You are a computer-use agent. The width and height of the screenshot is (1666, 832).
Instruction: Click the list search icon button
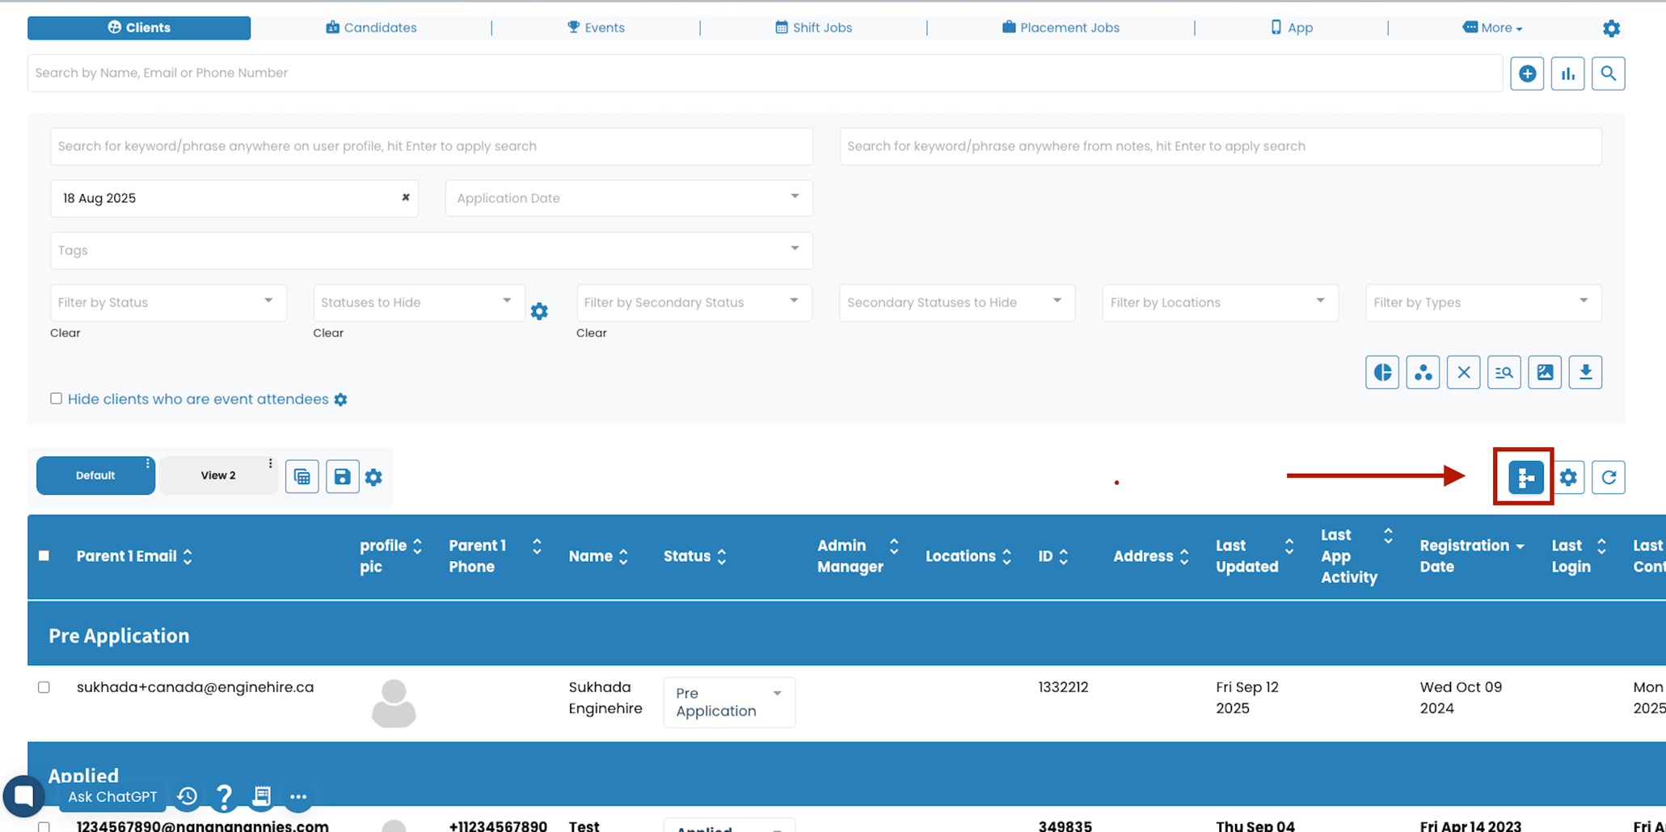[x=1504, y=373]
